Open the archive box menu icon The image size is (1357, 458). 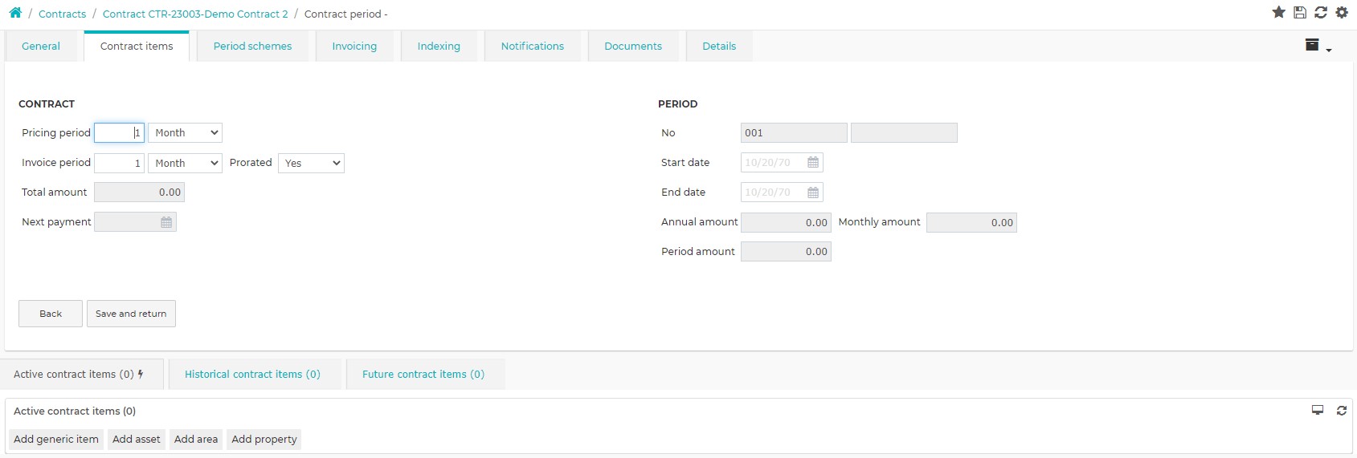click(1312, 45)
